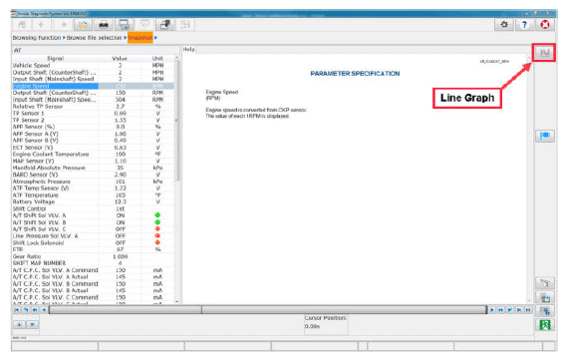Click the overlapping windows toolbar icon
567x361 pixels.
click(x=164, y=25)
